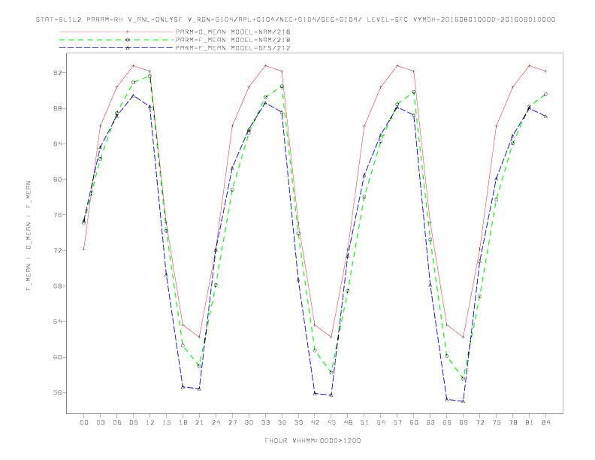Click the vertical y-axis title F_MEAN | O_MEAN | F_MEAN
595x460 pixels.
click(x=29, y=236)
